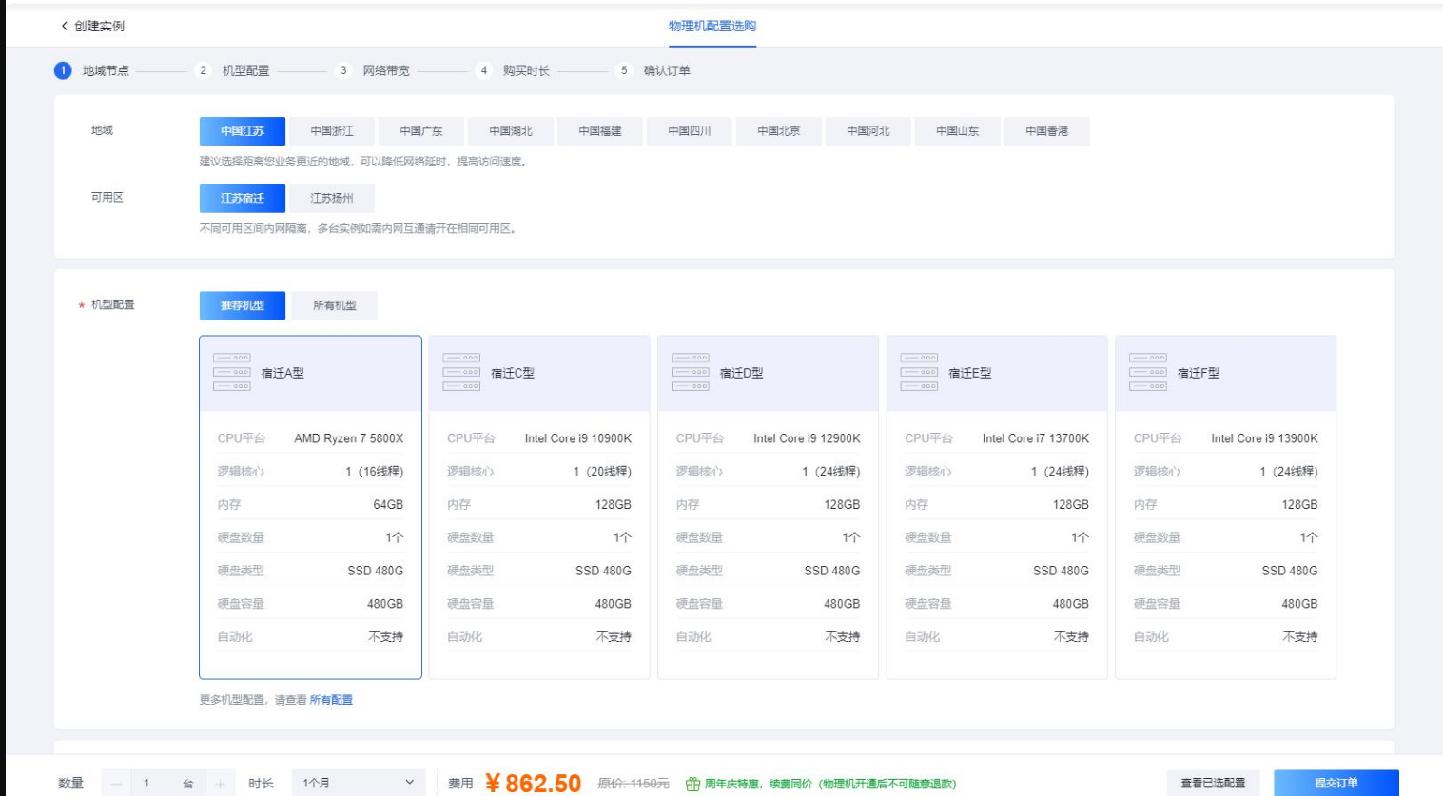Select region 中国北京
The image size is (1443, 796).
click(779, 131)
